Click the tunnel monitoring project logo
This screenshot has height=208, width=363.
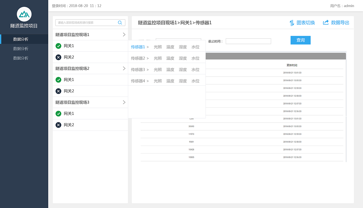point(24,14)
